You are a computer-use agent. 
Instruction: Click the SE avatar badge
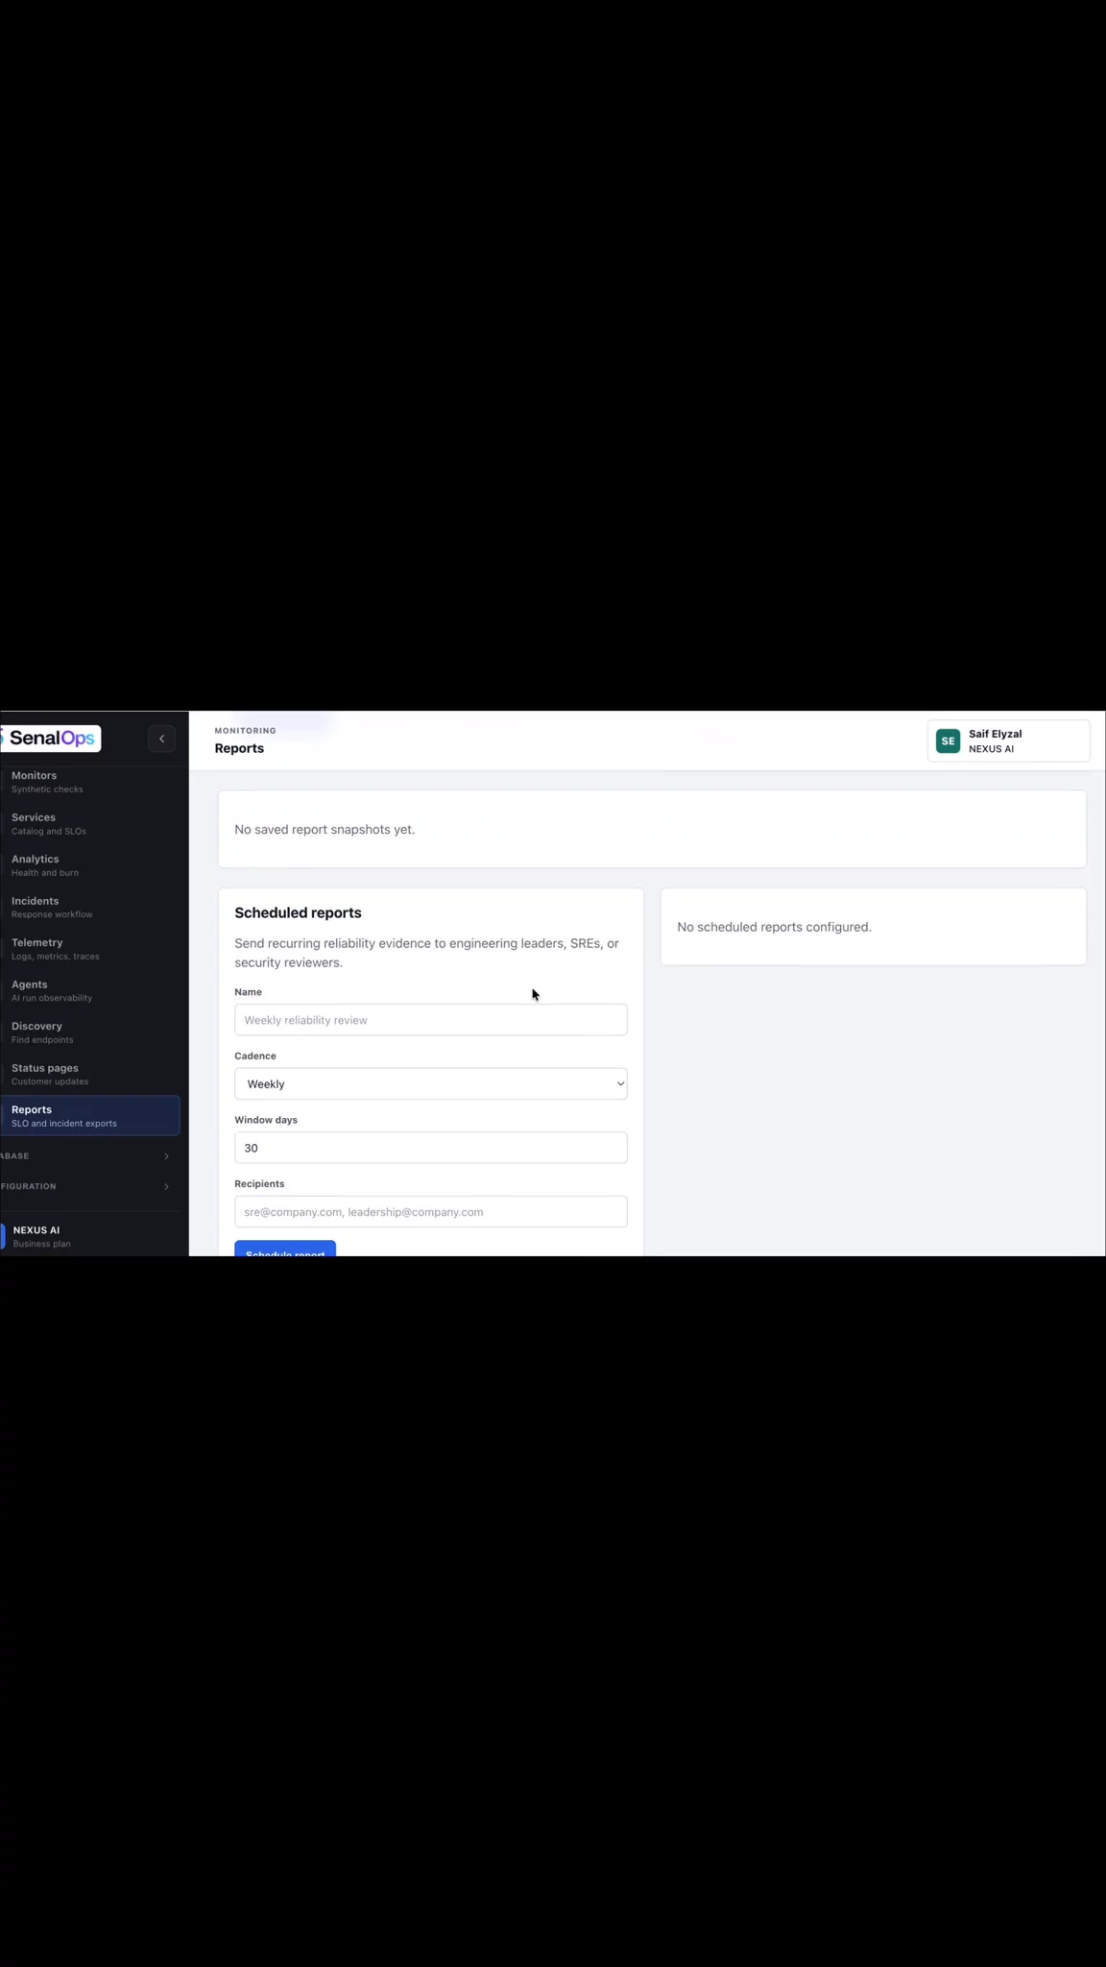[948, 741]
